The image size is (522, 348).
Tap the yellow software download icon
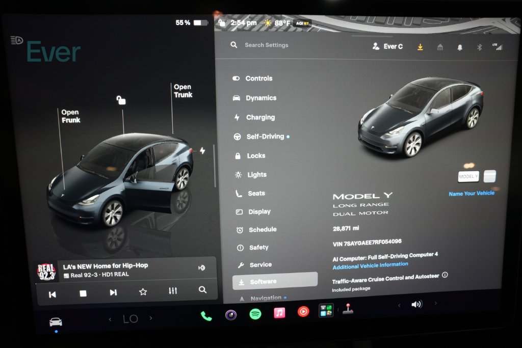tap(420, 47)
